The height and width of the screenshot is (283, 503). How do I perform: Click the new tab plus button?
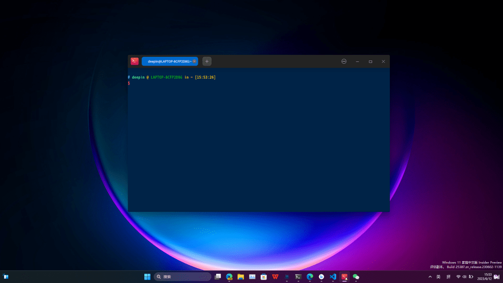pyautogui.click(x=206, y=61)
